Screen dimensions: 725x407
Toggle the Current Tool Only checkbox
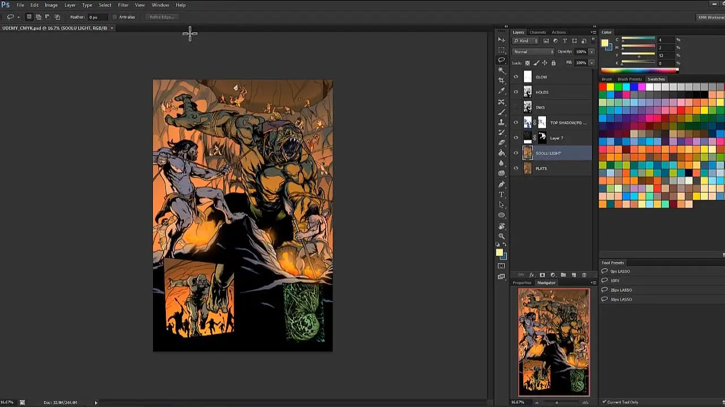point(604,402)
